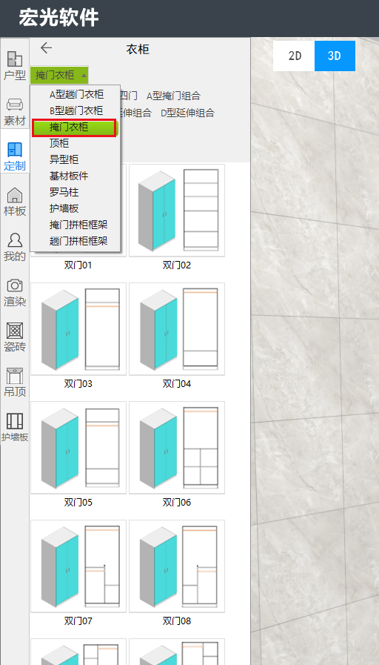
Task: Select the 双门07 wardrobe thumbnail
Action: tap(78, 566)
